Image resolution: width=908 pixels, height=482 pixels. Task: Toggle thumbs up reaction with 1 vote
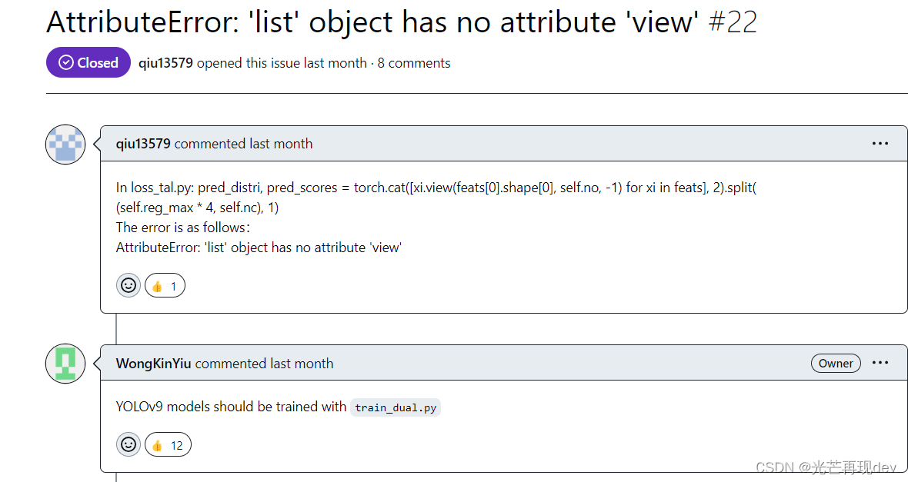pos(165,286)
